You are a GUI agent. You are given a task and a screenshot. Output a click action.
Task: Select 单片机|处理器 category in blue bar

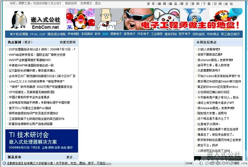[19, 34]
